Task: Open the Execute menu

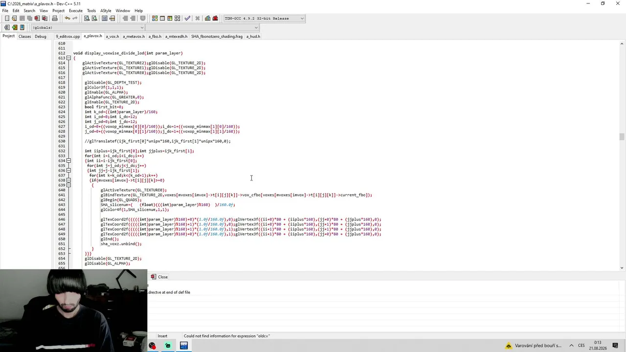Action: (x=76, y=11)
